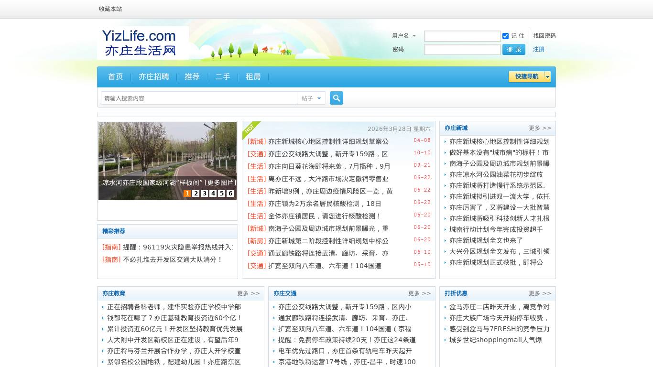Viewport: 653px width, 367px height.
Task: Click the 登录 login button
Action: [x=513, y=50]
